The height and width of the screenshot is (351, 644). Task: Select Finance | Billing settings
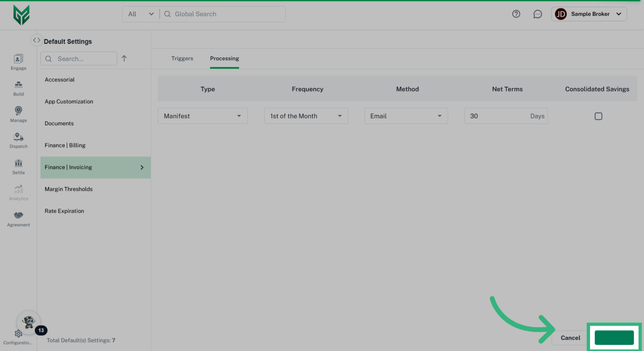95,145
